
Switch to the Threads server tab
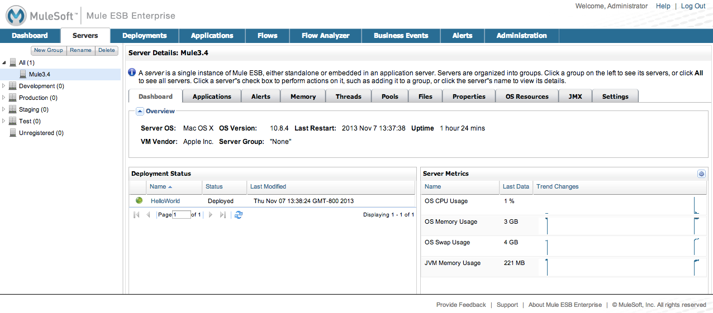pos(348,97)
